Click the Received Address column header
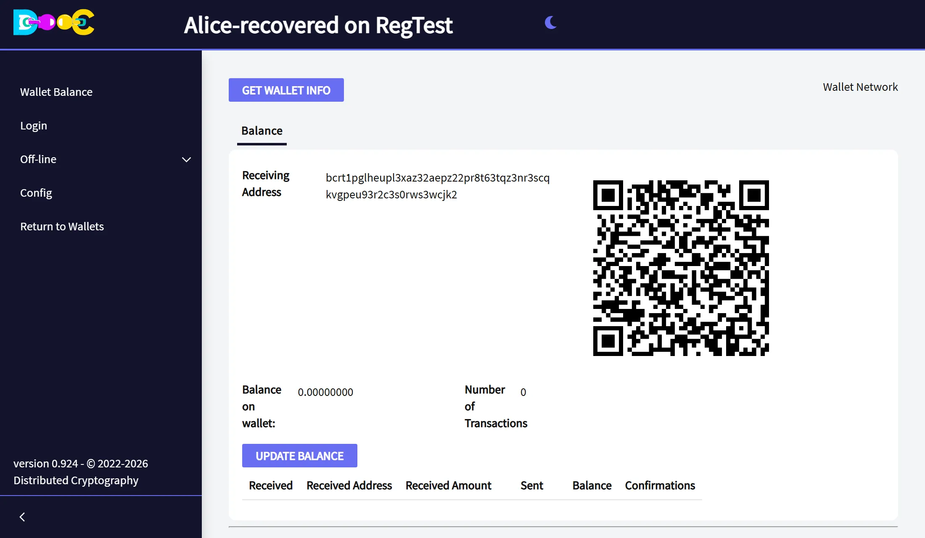 (349, 485)
